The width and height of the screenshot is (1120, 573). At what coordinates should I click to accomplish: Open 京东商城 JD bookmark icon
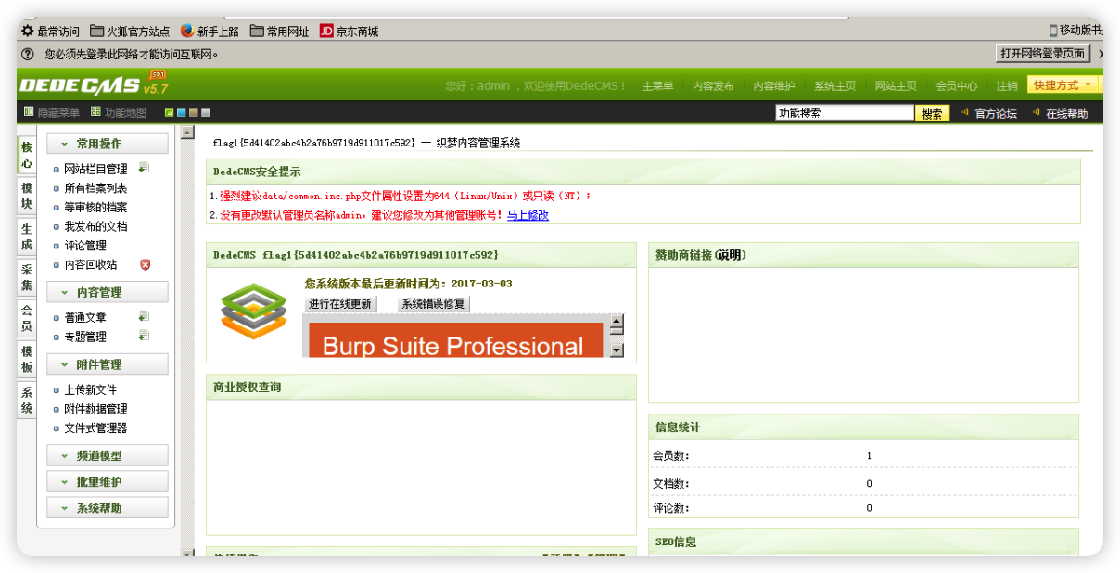point(326,32)
